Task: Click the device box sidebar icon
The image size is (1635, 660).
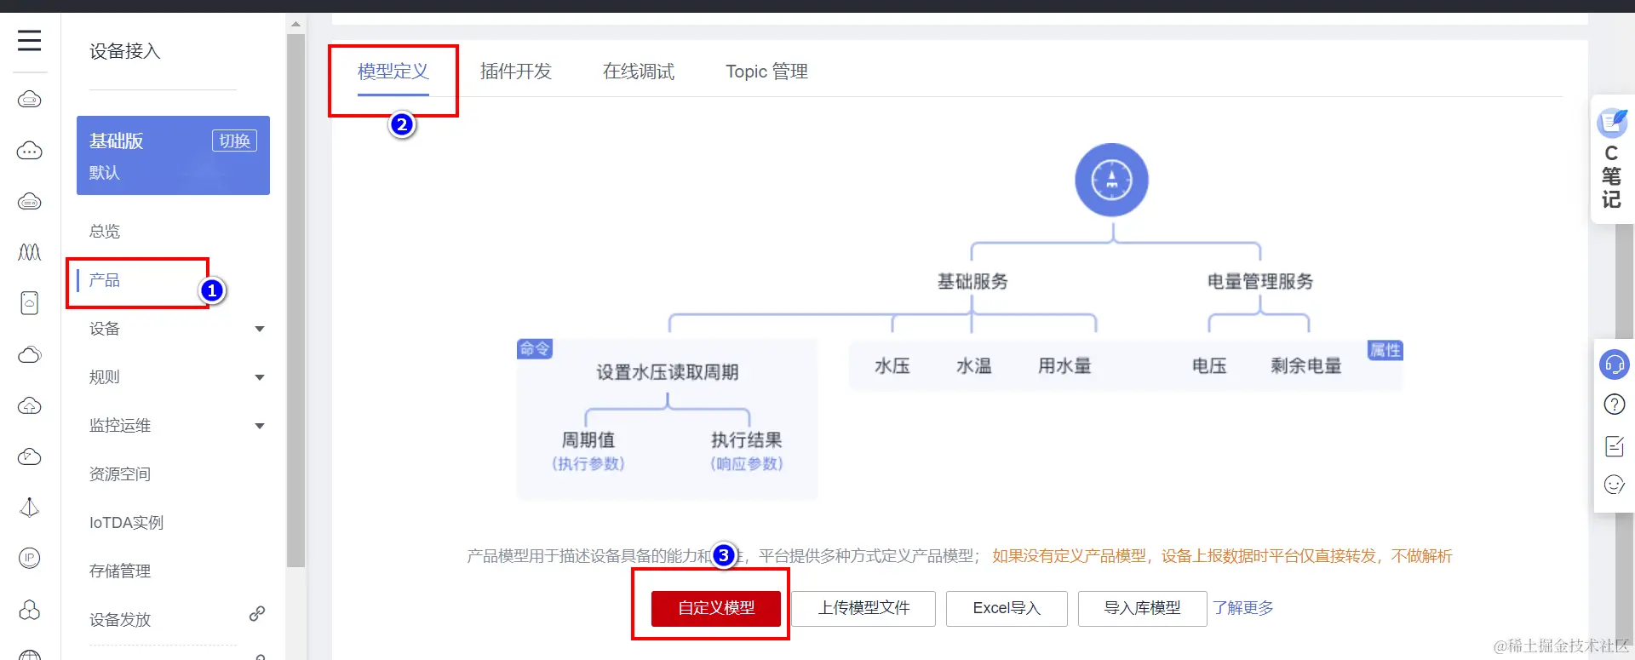Action: point(29,303)
